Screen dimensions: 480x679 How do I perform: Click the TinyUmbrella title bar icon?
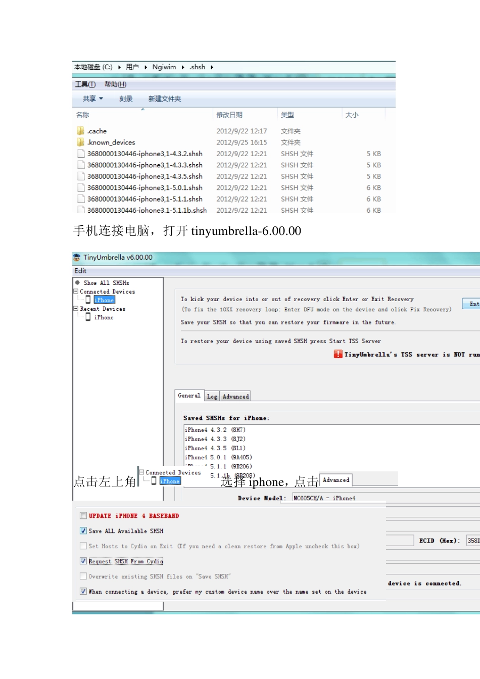[x=77, y=257]
